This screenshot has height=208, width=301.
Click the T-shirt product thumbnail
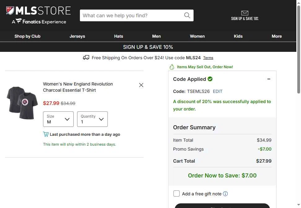(x=22, y=103)
